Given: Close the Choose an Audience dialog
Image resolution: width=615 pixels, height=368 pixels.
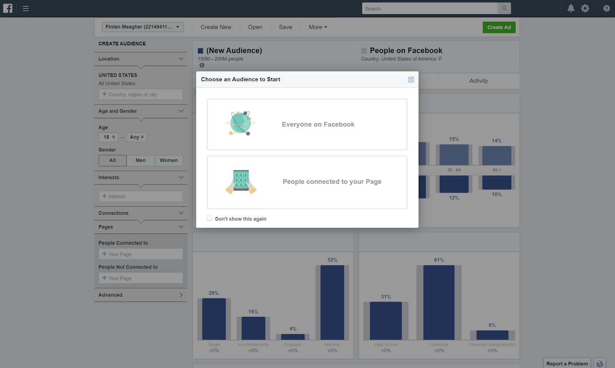Looking at the screenshot, I should (411, 80).
